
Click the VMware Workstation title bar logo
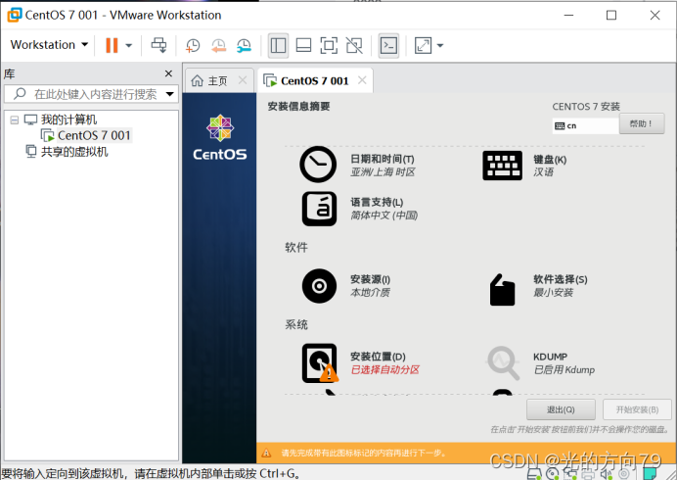15,15
